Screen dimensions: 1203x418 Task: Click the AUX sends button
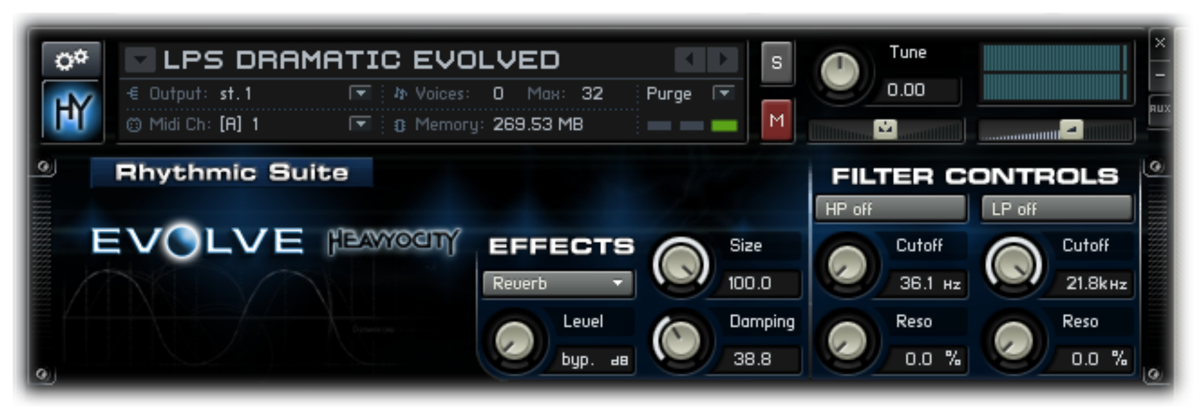point(1160,109)
